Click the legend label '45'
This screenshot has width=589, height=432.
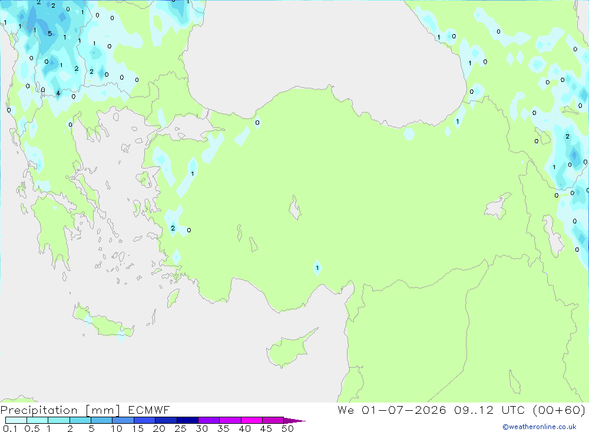point(266,428)
